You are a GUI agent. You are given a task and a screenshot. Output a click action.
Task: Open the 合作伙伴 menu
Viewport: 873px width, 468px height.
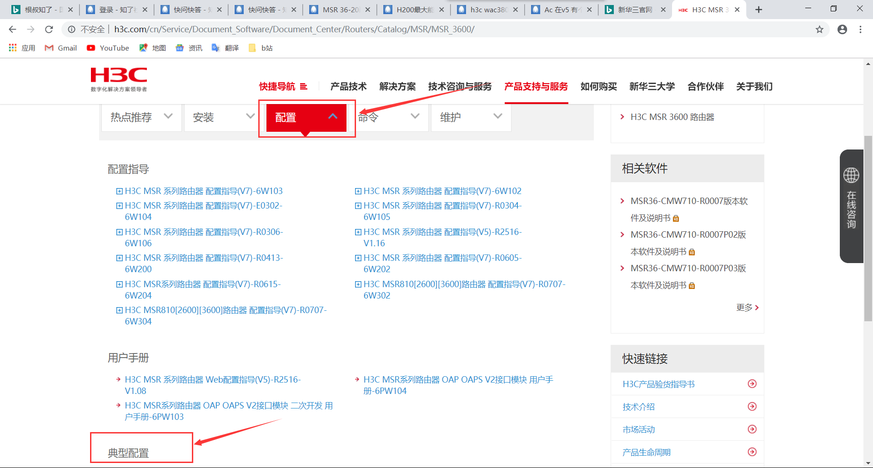[x=705, y=86]
